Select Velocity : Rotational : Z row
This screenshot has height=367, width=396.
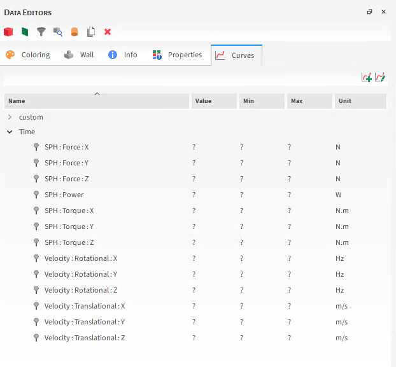tap(195, 290)
